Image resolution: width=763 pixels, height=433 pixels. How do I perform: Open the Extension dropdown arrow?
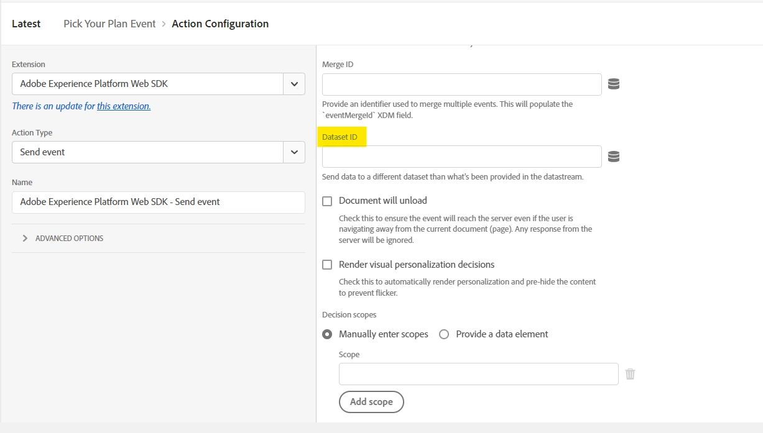click(x=294, y=84)
